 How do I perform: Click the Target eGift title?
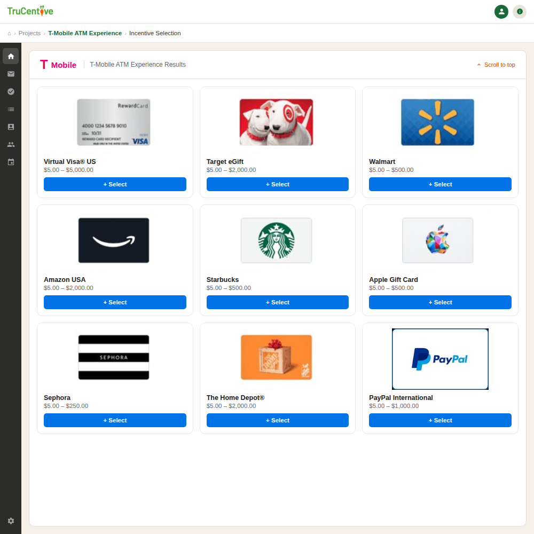coord(225,162)
